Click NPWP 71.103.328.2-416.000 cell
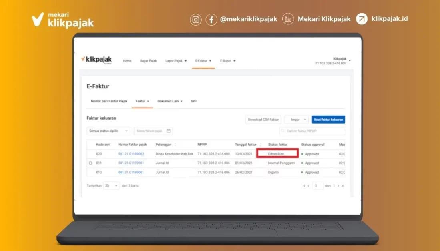This screenshot has width=440, height=251. [213, 154]
